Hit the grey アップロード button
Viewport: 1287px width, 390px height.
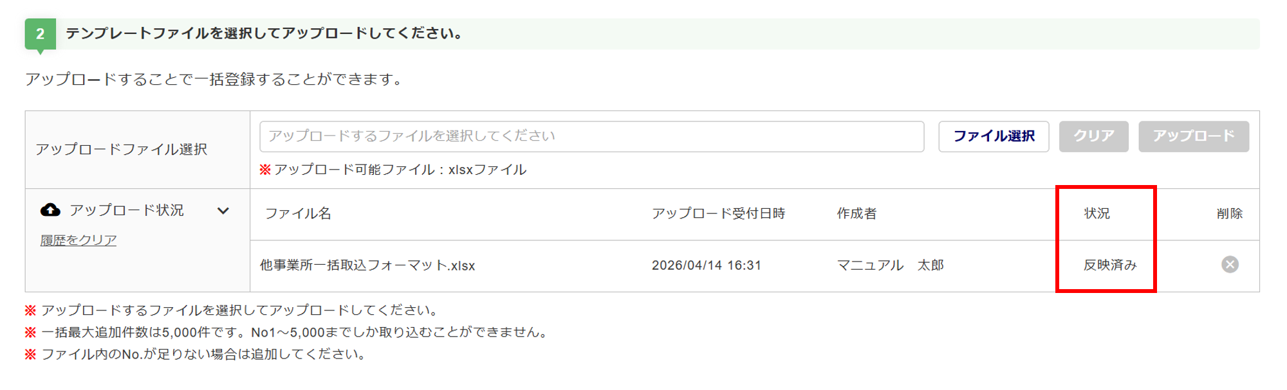tap(1193, 136)
